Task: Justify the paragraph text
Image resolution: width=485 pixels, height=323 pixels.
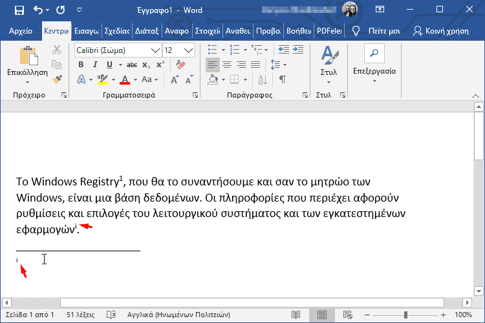Action: pyautogui.click(x=255, y=65)
